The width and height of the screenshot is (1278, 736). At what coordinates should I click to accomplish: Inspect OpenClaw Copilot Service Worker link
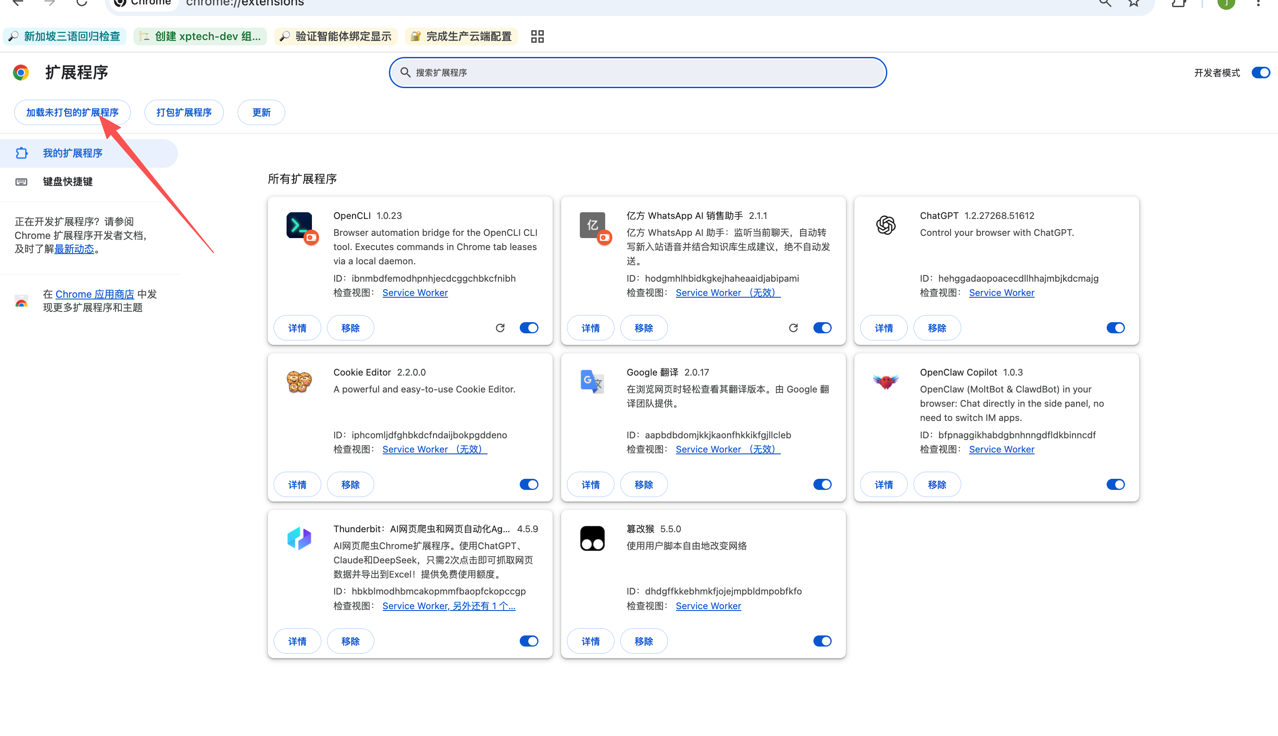[1002, 449]
